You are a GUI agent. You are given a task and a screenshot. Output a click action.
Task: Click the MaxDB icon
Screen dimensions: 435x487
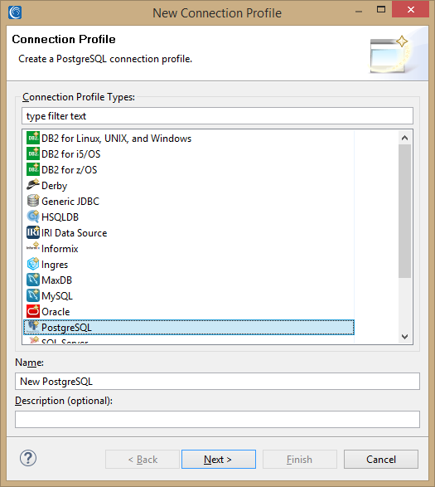click(x=33, y=280)
